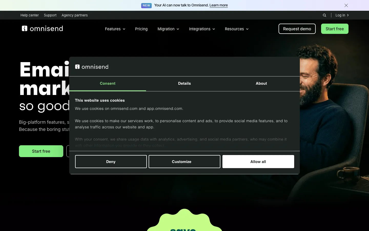The height and width of the screenshot is (231, 369).
Task: Click the Omnisend logo in the navbar
Action: [42, 28]
